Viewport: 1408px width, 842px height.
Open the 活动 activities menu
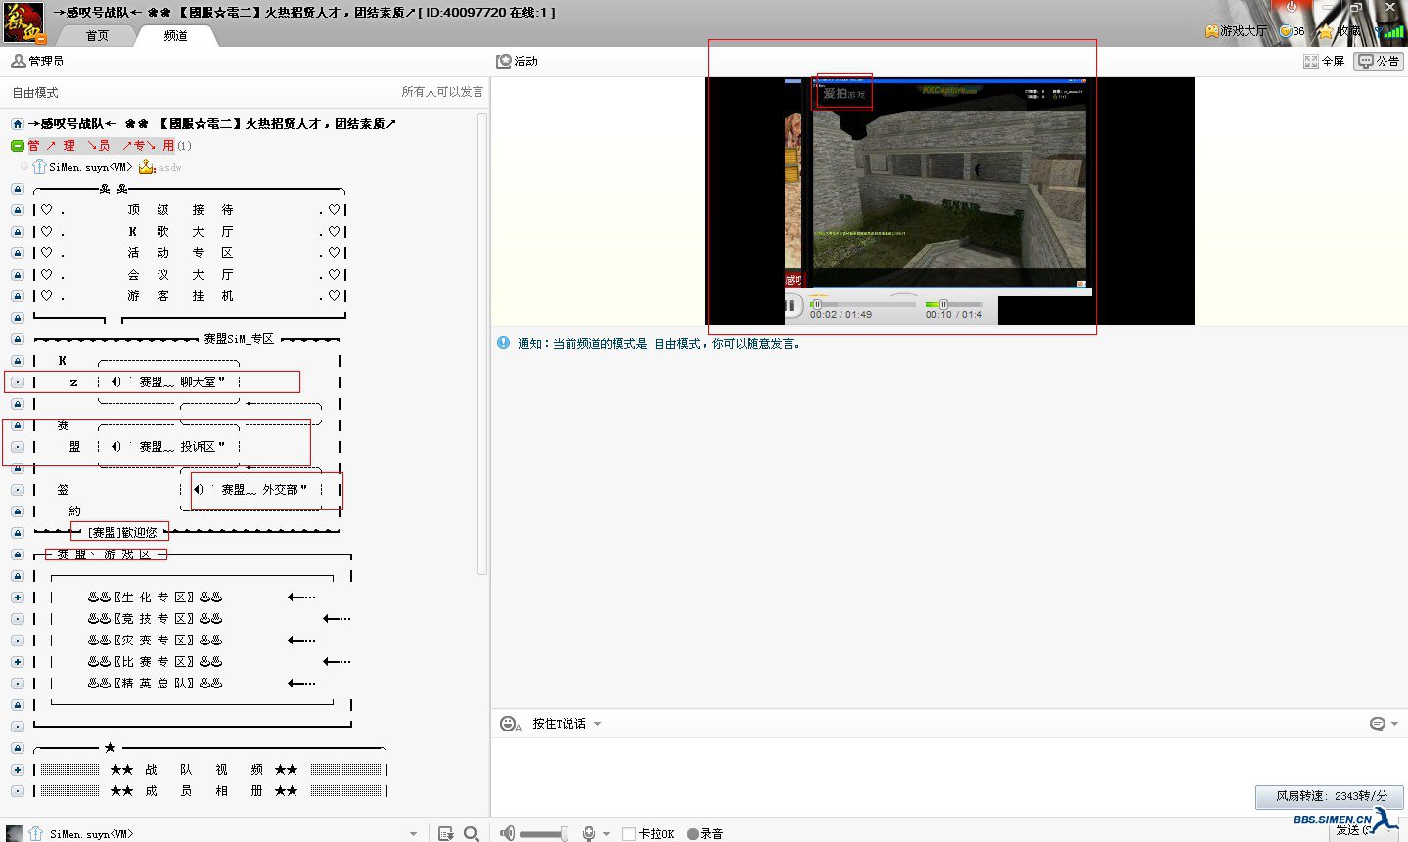[x=517, y=61]
